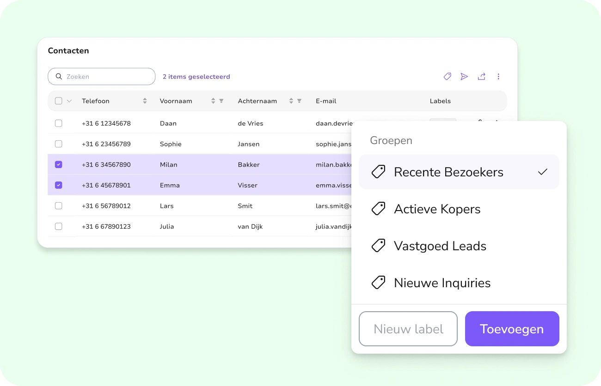This screenshot has width=601, height=386.
Task: Check the Daan de Vries row checkbox
Action: (59, 123)
